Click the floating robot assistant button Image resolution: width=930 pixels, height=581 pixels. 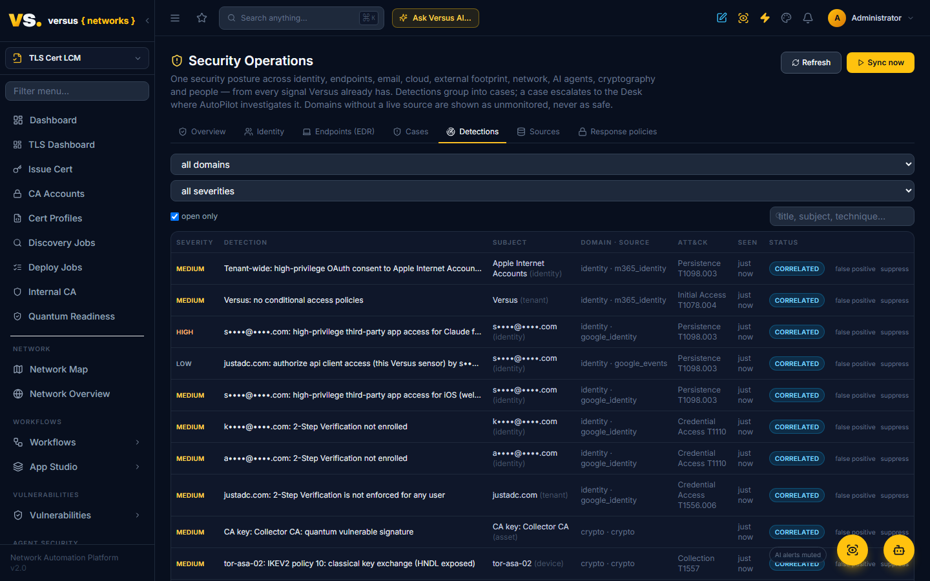tap(899, 550)
